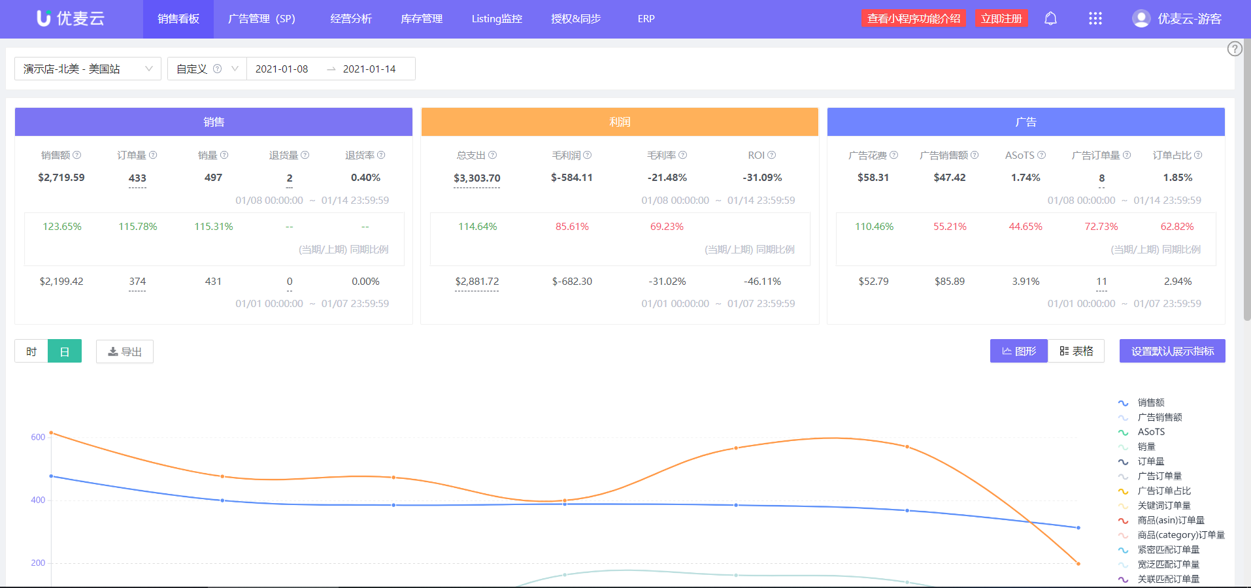Switch to 表格 table view

coord(1076,351)
